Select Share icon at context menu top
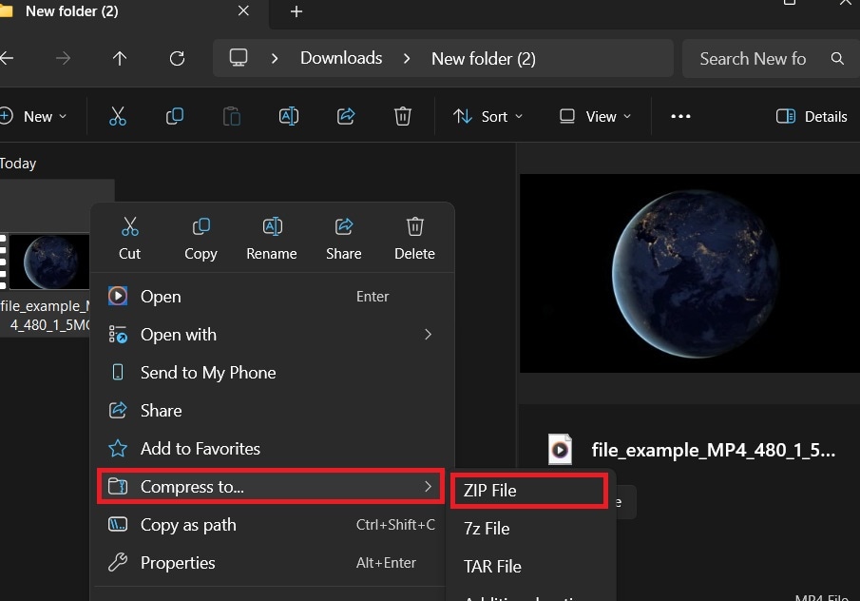The width and height of the screenshot is (860, 601). click(343, 239)
